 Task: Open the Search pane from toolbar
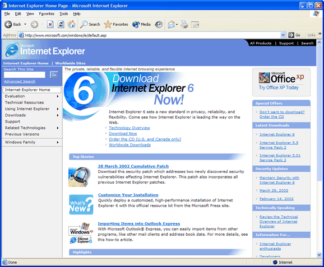[90, 24]
